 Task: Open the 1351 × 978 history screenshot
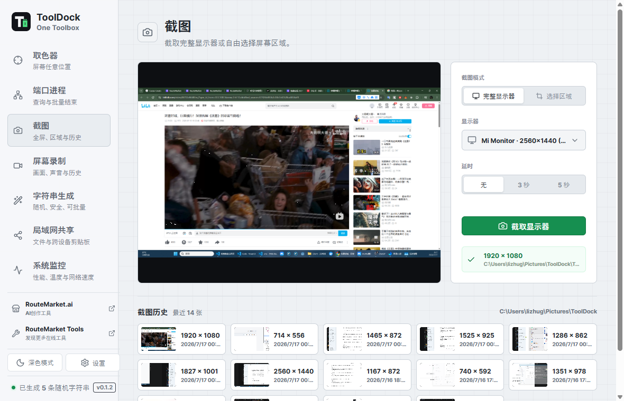tap(553, 375)
